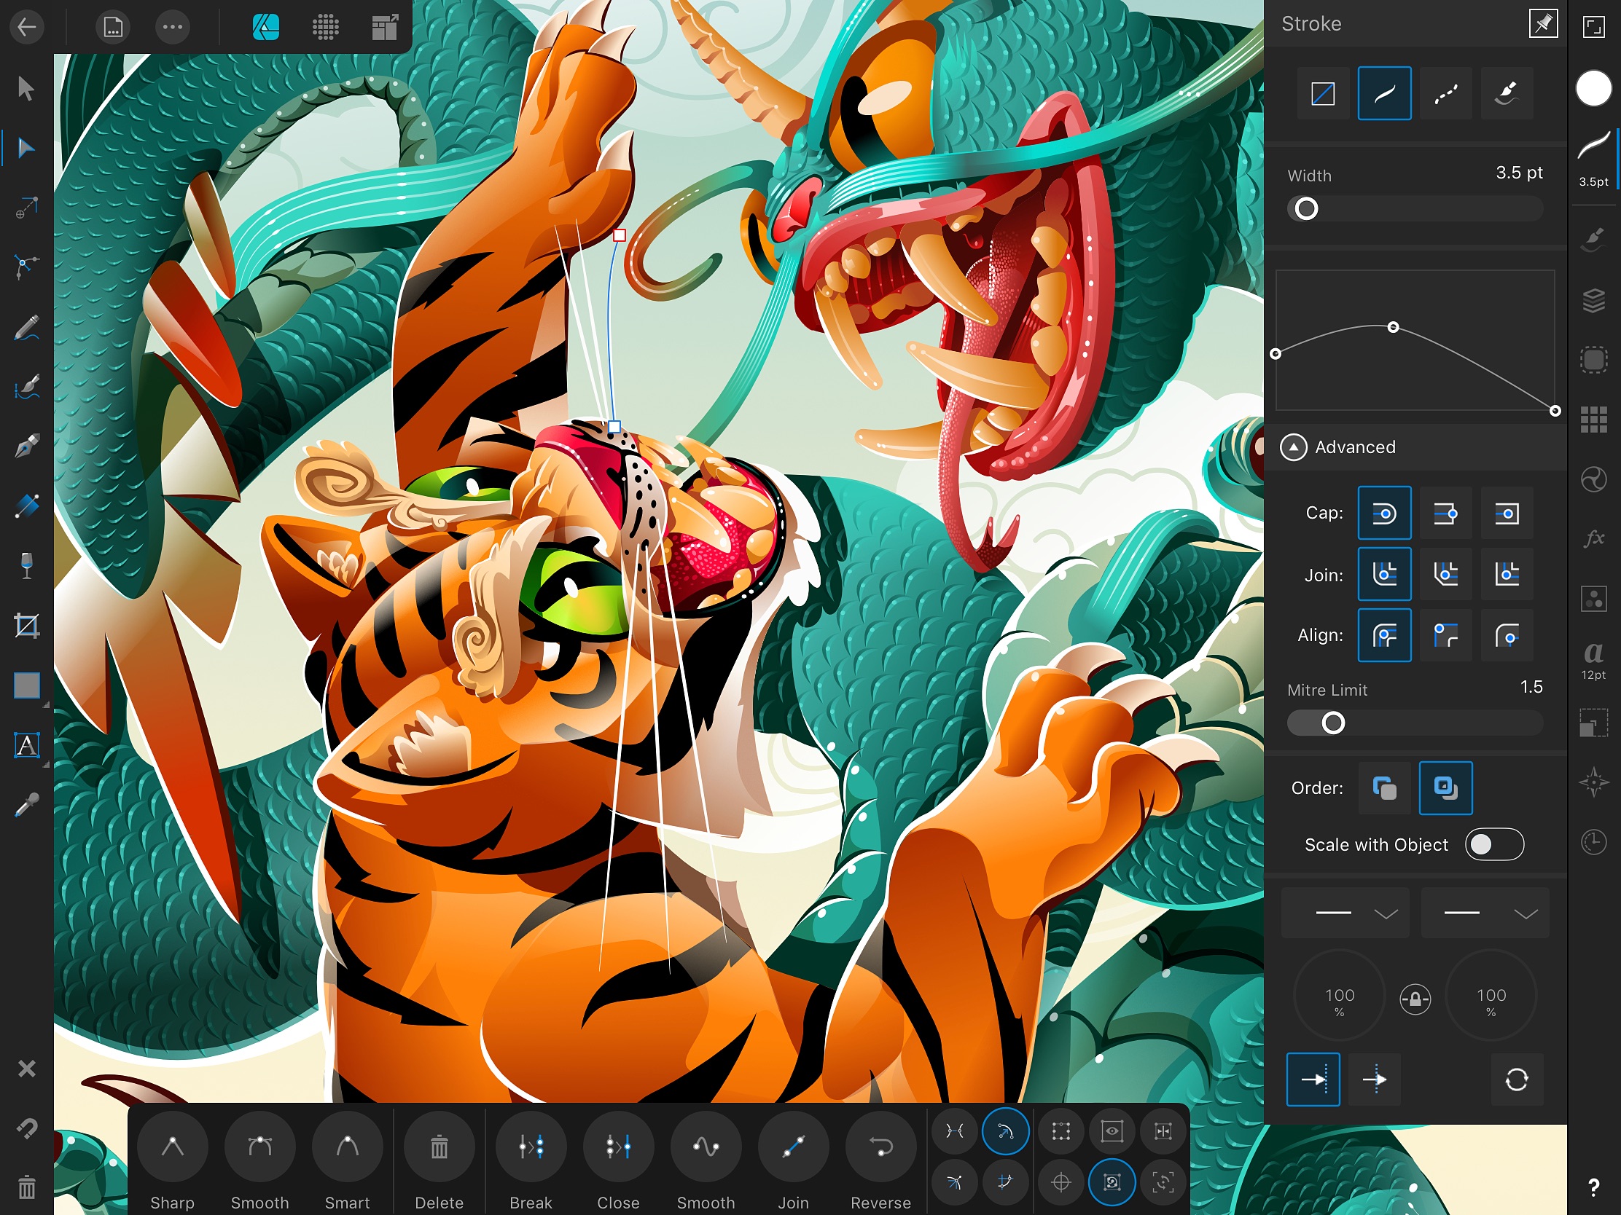Open the end arrowhead dropdown
The height and width of the screenshot is (1215, 1621).
[x=1485, y=913]
